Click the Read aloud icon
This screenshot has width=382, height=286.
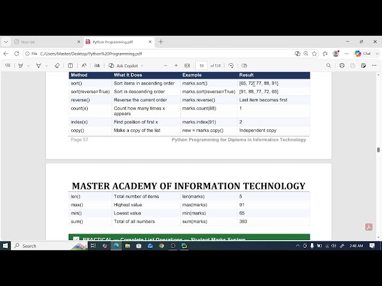pos(84,66)
